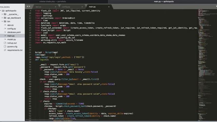Click the database.yaml file type icon
Viewport: 217px width, 122px height.
coord(5,32)
